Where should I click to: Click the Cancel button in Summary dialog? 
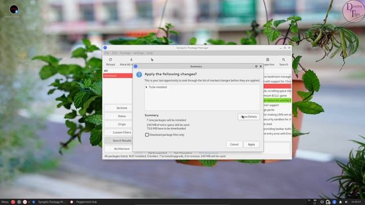pyautogui.click(x=234, y=144)
